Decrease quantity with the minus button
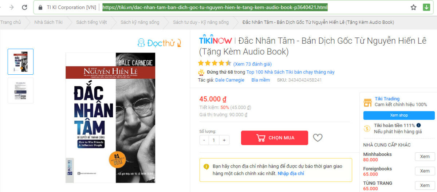Viewport: 437px width, 192px height. (x=204, y=140)
